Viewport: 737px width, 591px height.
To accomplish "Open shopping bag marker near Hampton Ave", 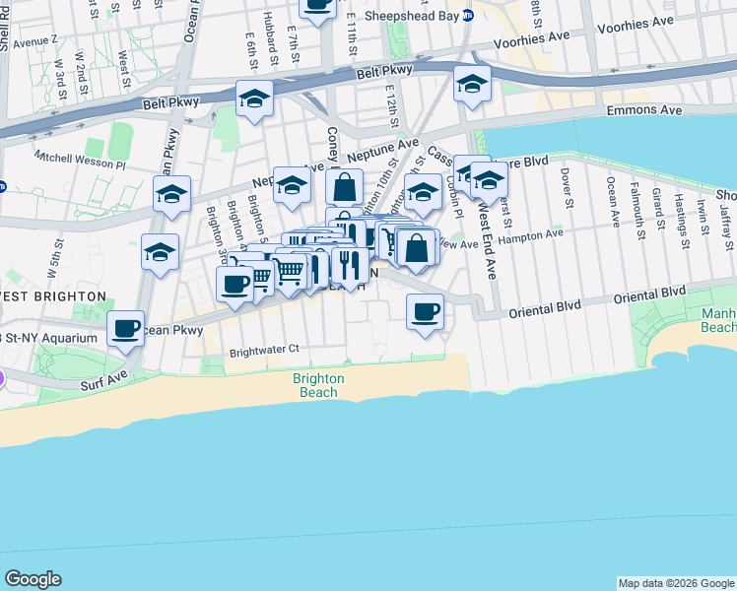I will click(x=416, y=248).
